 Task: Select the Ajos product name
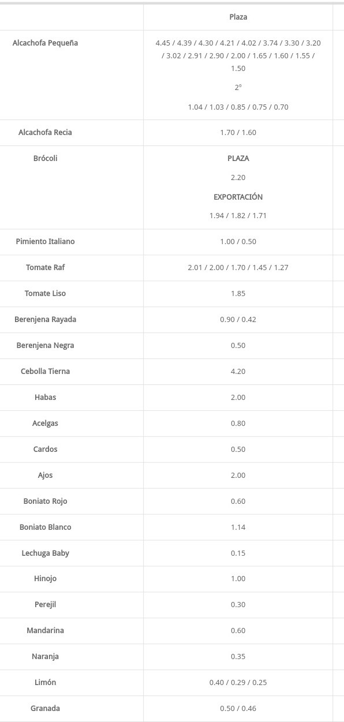point(45,476)
